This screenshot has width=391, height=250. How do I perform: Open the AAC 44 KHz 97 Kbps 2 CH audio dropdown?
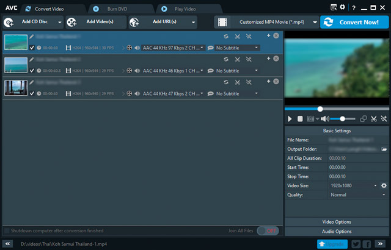[173, 48]
